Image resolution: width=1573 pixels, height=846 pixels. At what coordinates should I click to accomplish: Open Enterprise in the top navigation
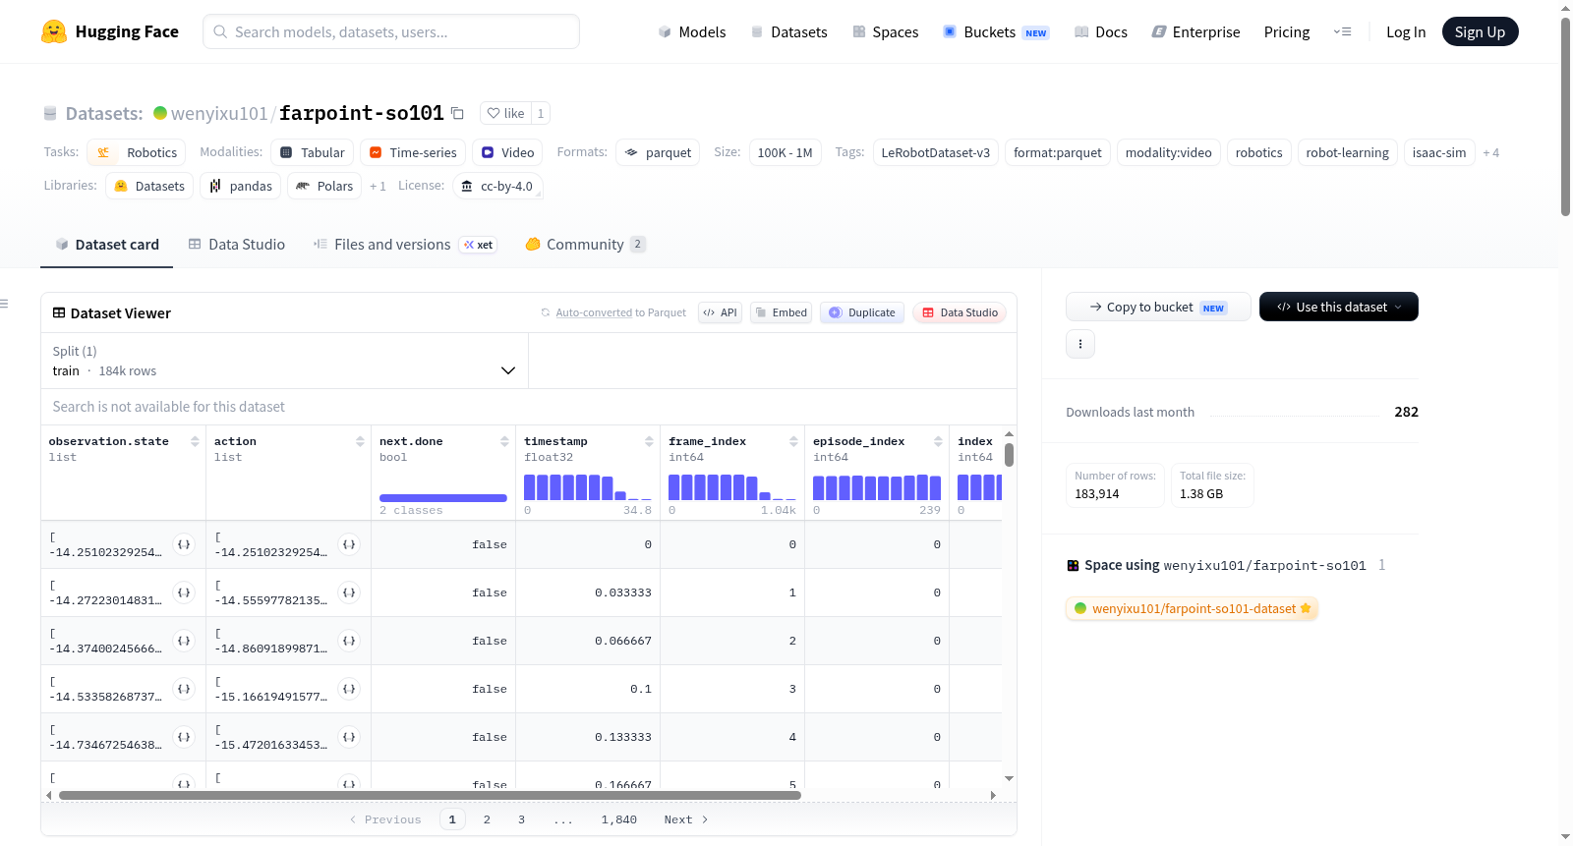pyautogui.click(x=1195, y=31)
